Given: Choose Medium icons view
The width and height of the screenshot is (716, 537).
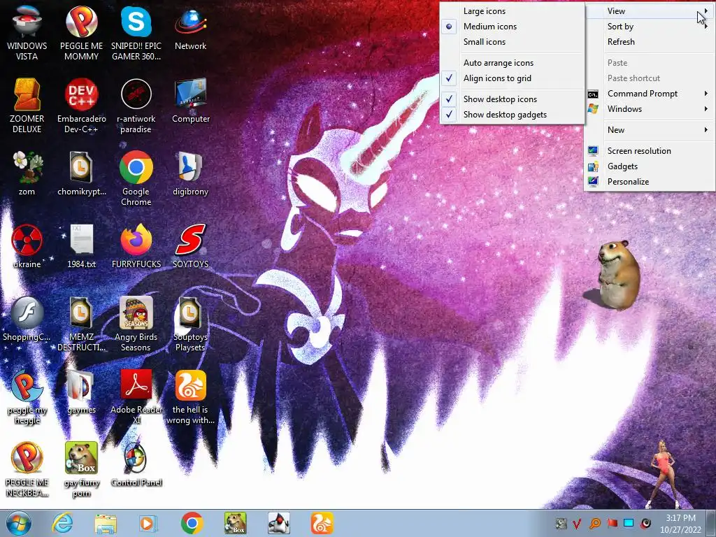Looking at the screenshot, I should tap(512, 27).
